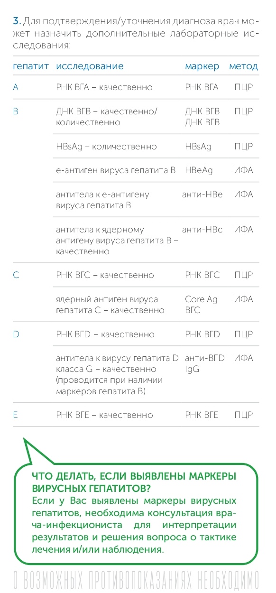Image resolution: width=276 pixels, height=593 pixels.
Task: Select the hepatitis 'A' row label
Action: pos(16,87)
